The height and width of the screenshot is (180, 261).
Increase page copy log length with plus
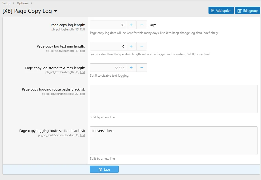coord(131,25)
